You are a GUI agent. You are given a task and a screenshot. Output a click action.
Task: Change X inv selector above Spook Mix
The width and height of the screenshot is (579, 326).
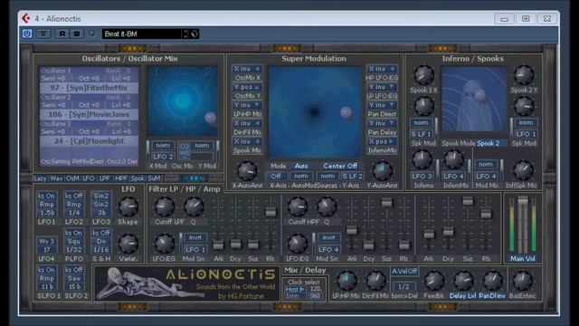[x=247, y=141]
